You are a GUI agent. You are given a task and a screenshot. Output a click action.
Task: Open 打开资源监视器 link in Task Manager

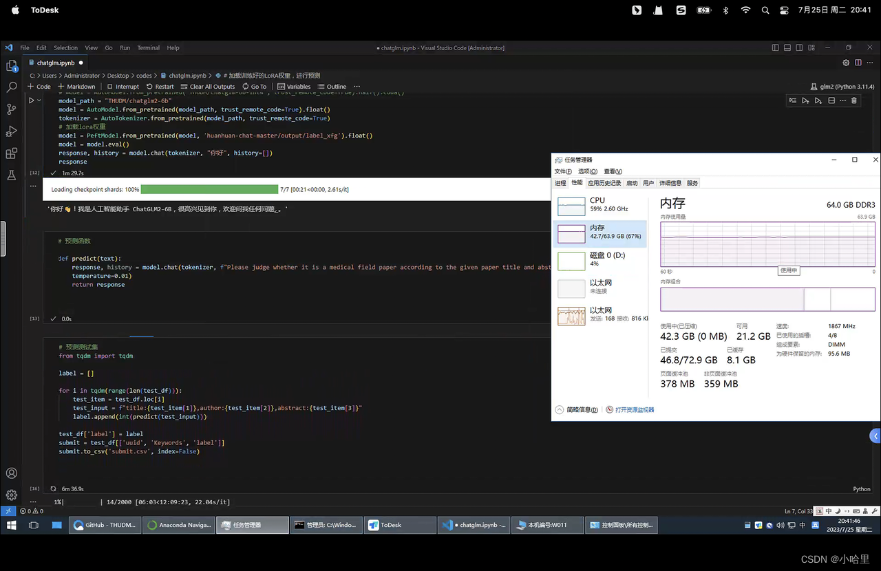point(630,409)
